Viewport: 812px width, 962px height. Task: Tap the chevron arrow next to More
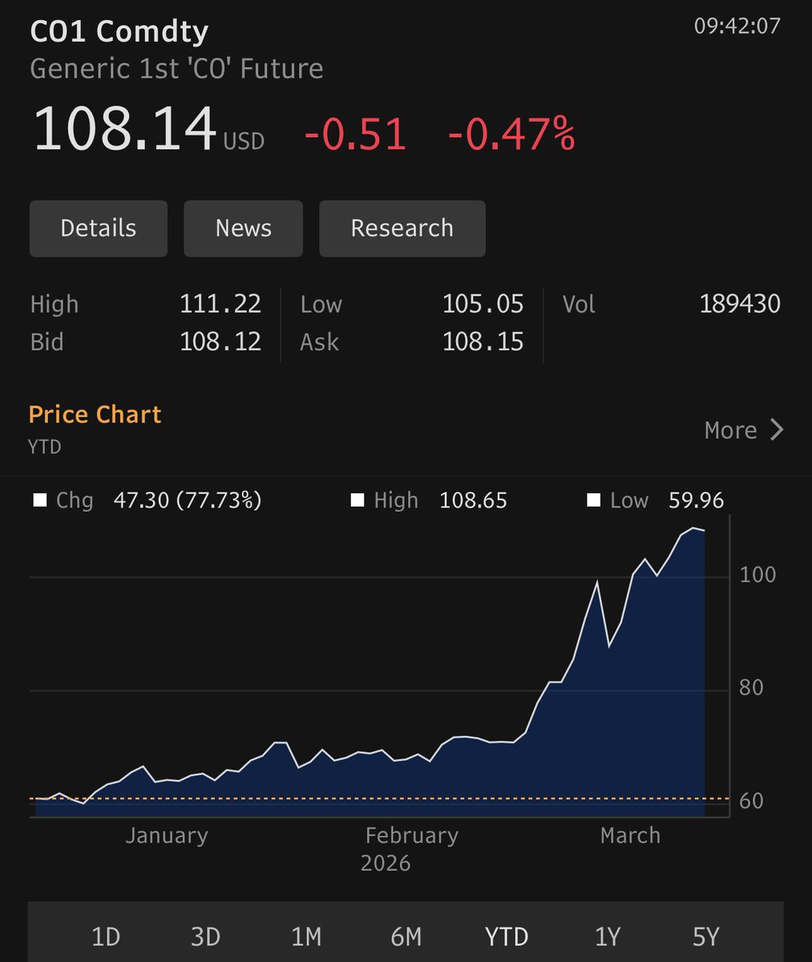click(776, 430)
